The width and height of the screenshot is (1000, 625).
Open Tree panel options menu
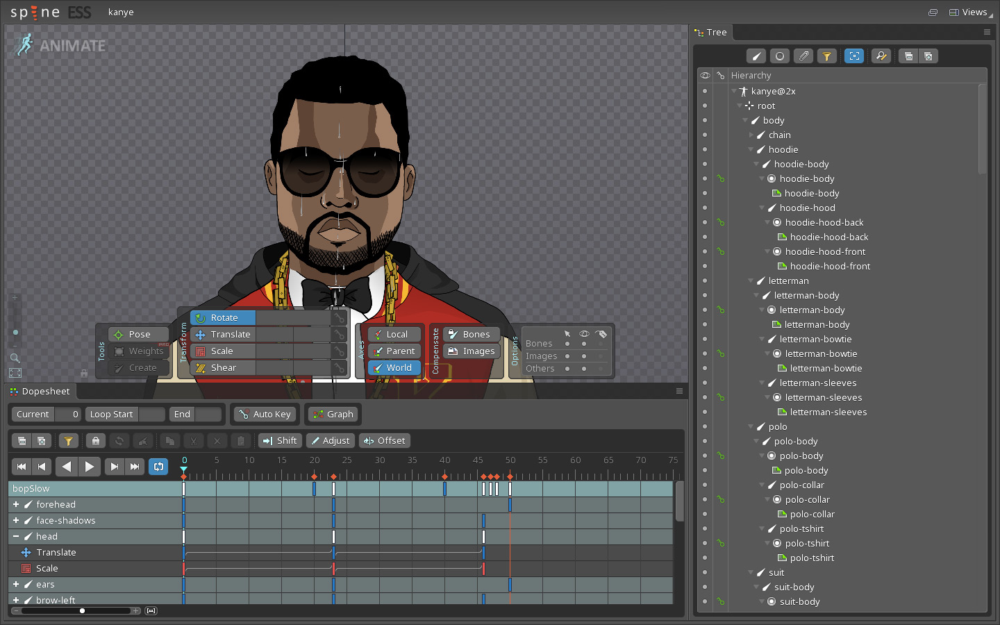pos(987,33)
